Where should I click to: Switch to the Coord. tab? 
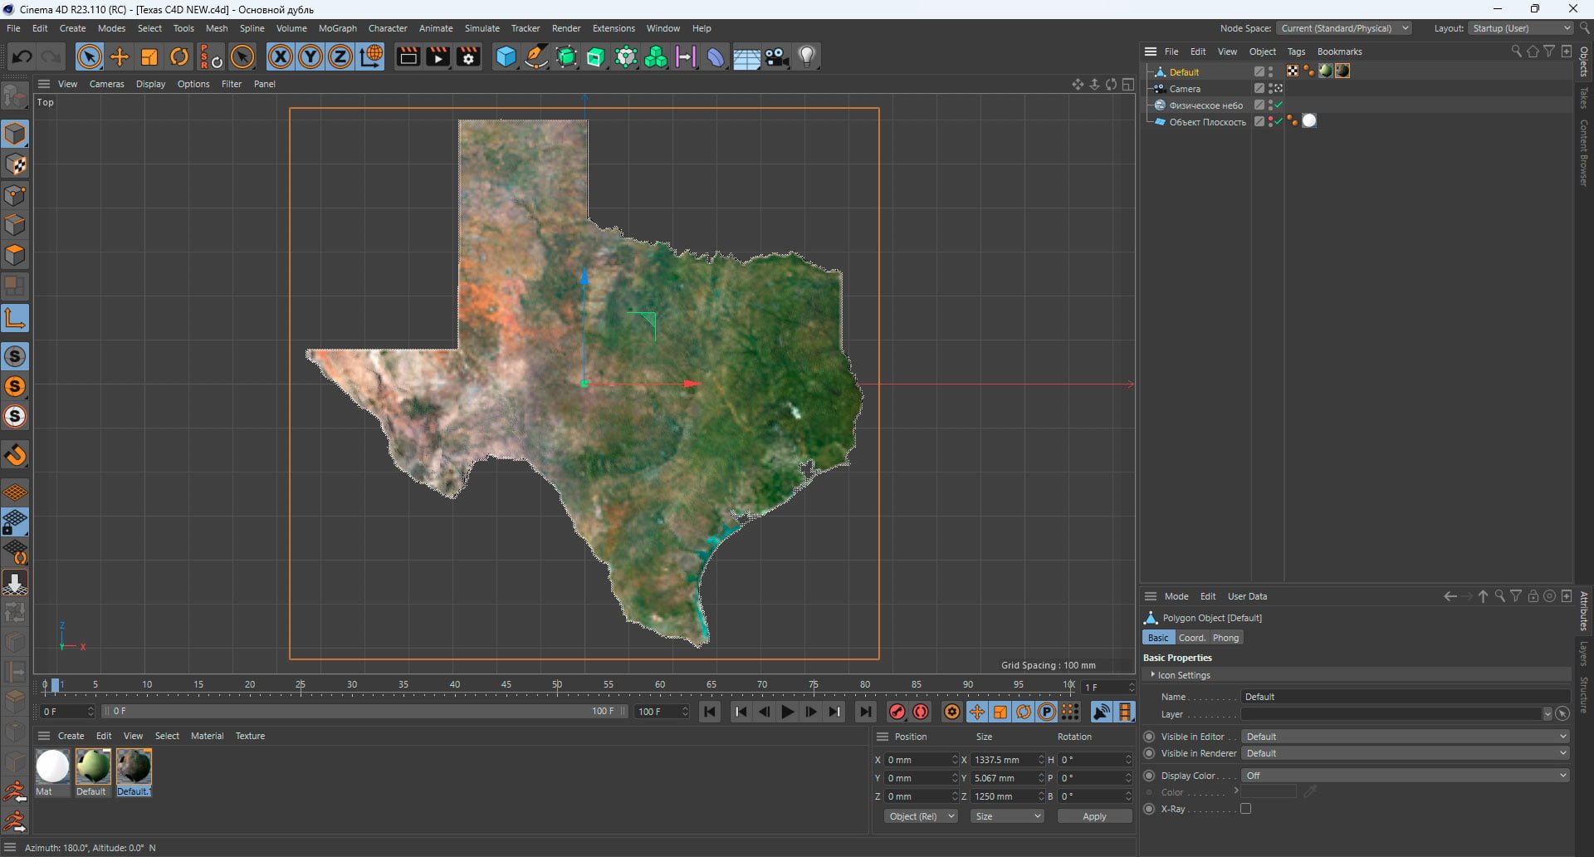[1191, 638]
